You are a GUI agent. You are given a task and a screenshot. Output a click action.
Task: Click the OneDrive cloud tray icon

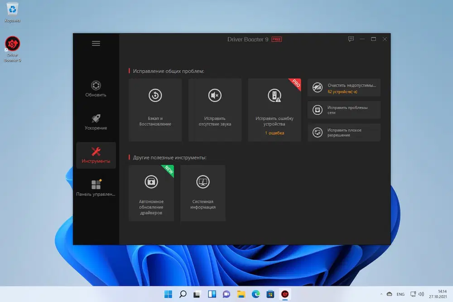390,294
